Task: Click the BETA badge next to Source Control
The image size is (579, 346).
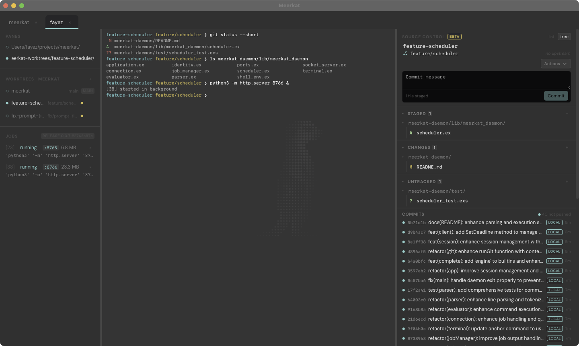Action: (454, 37)
